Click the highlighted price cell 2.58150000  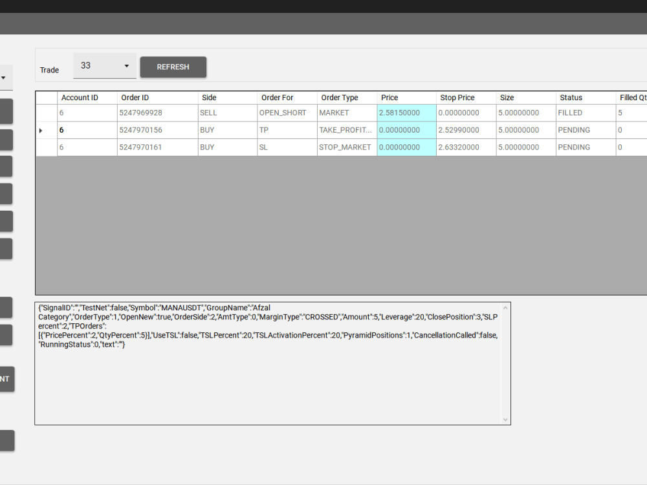pos(406,113)
